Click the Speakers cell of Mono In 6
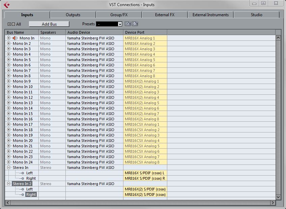The height and width of the screenshot is (209, 286). coord(52,65)
